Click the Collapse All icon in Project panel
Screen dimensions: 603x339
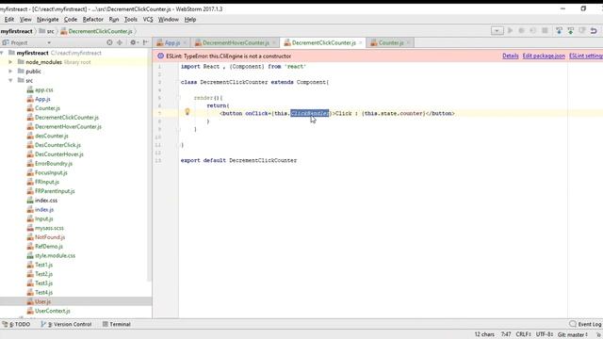click(120, 42)
